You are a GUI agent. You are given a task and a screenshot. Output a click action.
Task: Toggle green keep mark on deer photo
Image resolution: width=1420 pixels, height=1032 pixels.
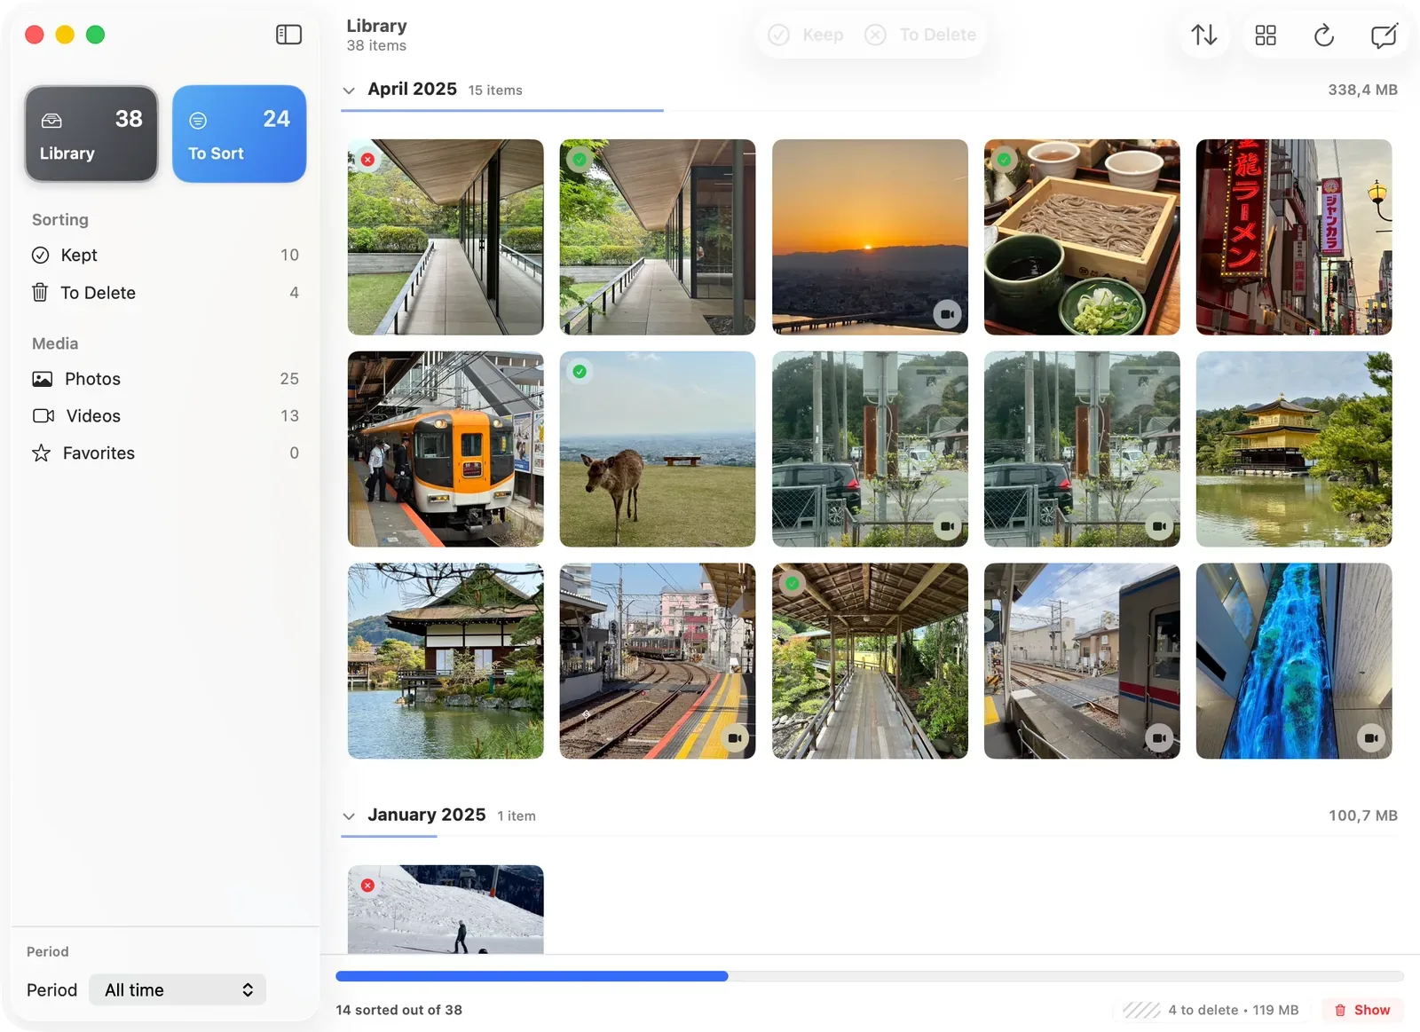click(580, 372)
